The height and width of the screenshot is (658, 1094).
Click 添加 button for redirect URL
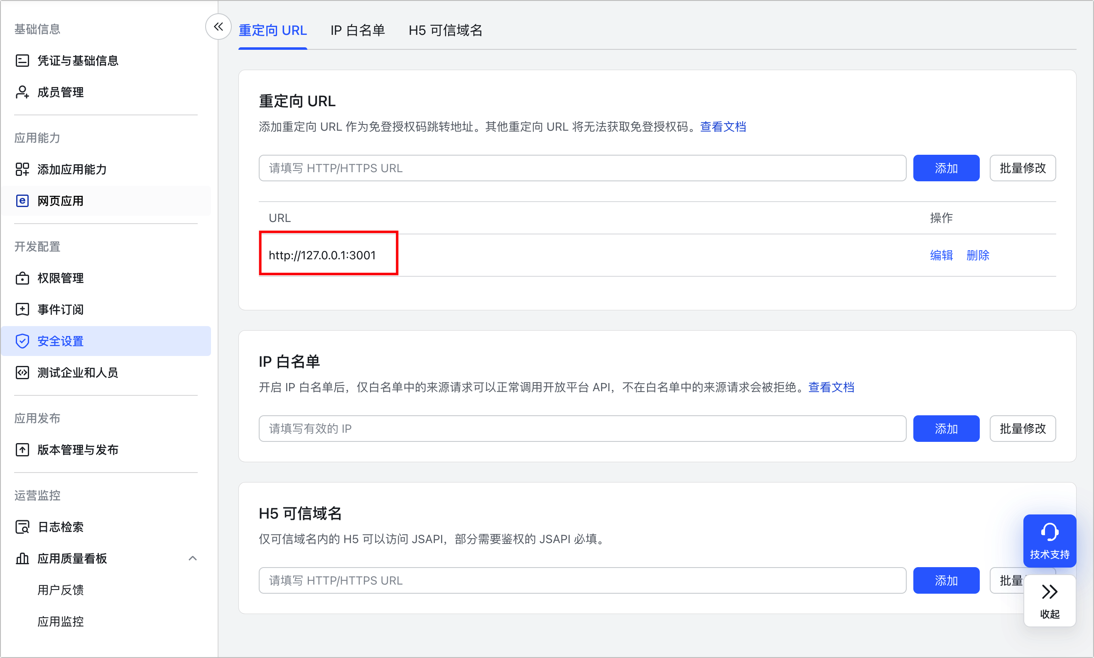946,168
